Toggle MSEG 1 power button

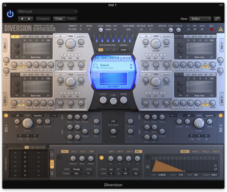(x=148, y=157)
